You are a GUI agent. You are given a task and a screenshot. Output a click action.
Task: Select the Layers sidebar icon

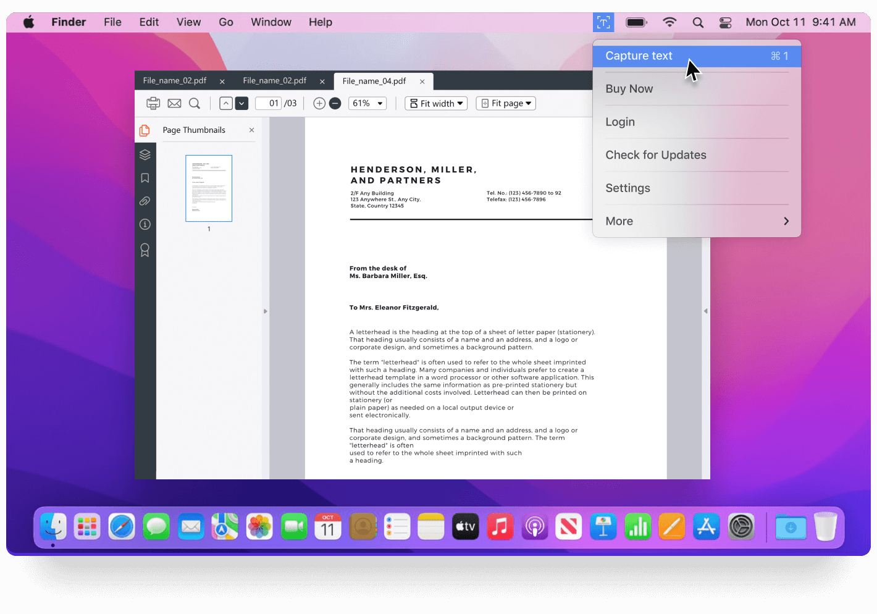pyautogui.click(x=145, y=154)
